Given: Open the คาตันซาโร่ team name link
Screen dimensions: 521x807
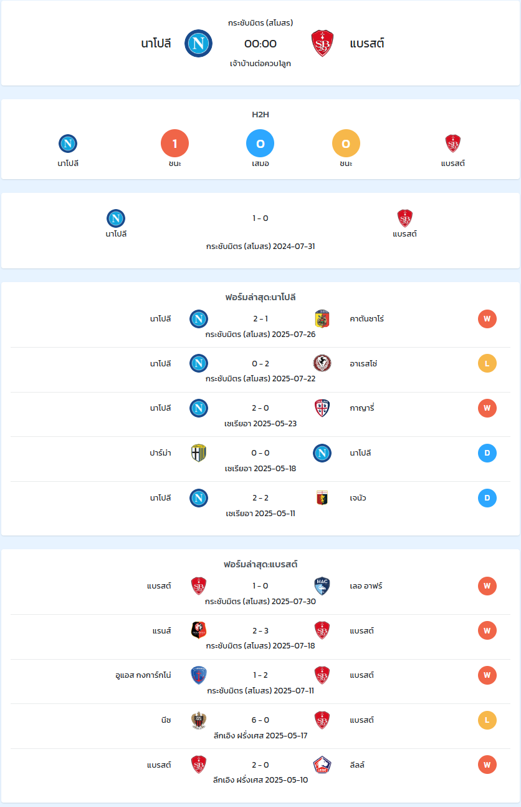Looking at the screenshot, I should tap(367, 319).
